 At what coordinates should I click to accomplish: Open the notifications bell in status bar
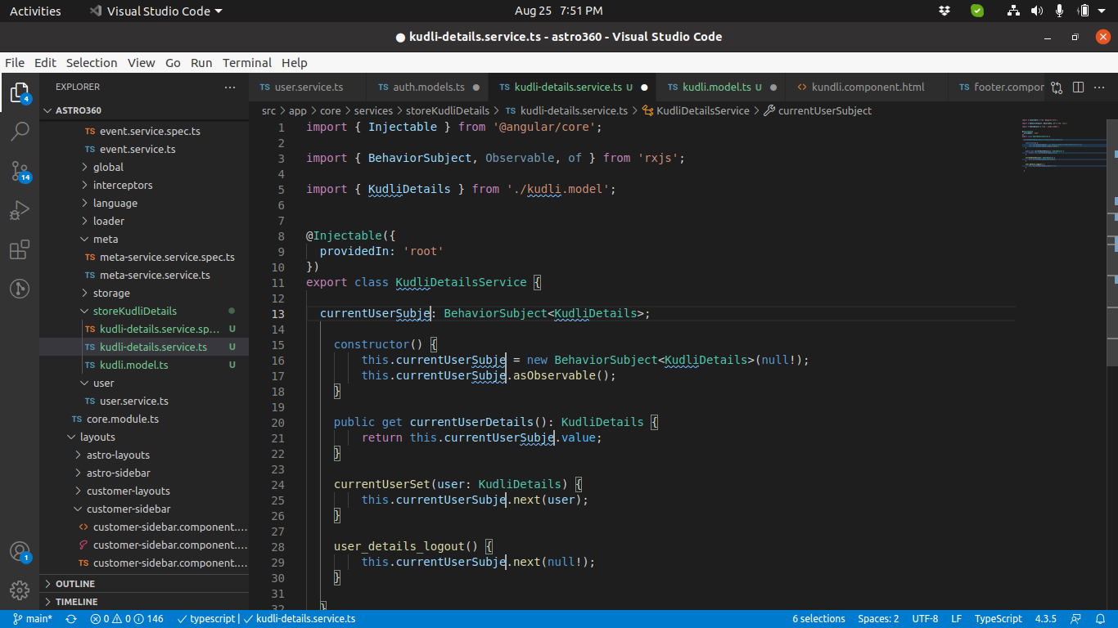pyautogui.click(x=1099, y=619)
